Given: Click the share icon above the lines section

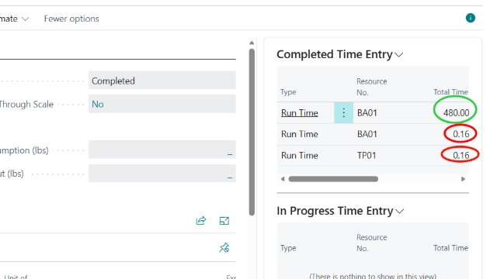Looking at the screenshot, I should (201, 220).
